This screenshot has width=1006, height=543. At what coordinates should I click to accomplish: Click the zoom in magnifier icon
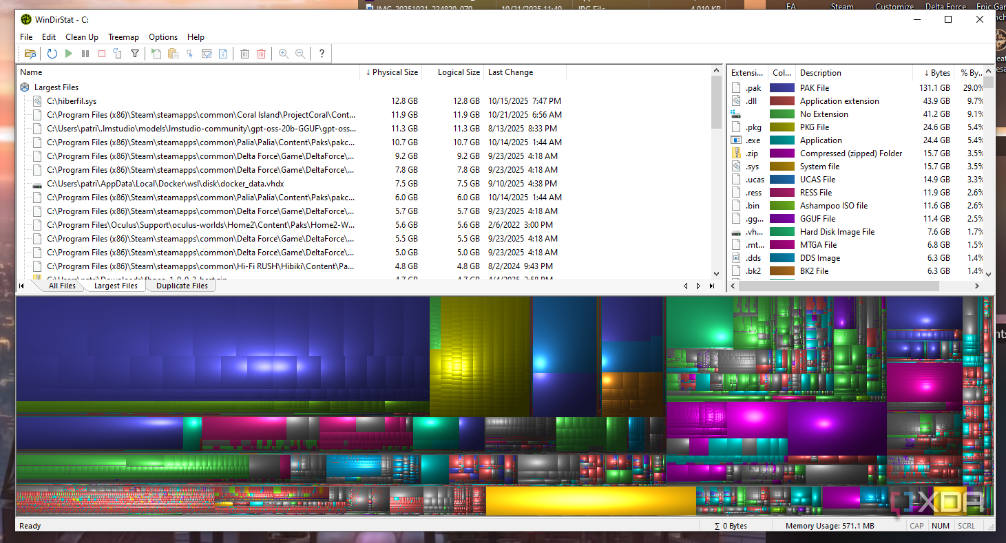(x=284, y=54)
